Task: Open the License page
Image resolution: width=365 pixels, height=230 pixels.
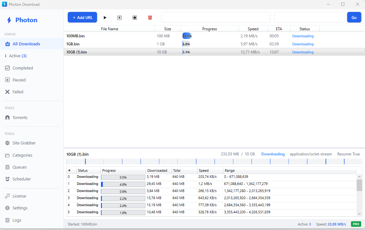Action: pos(32,196)
